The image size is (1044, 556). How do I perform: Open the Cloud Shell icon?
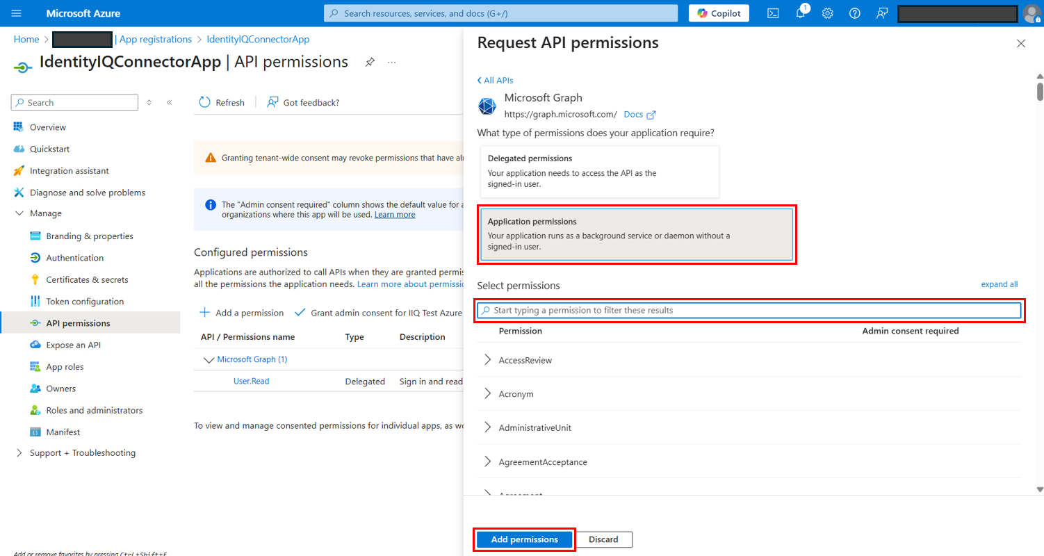tap(773, 13)
